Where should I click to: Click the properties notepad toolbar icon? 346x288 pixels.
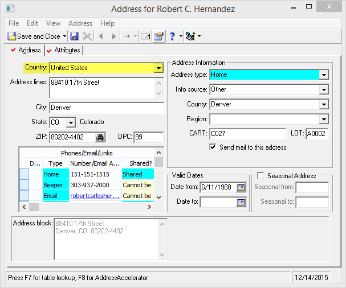[159, 36]
